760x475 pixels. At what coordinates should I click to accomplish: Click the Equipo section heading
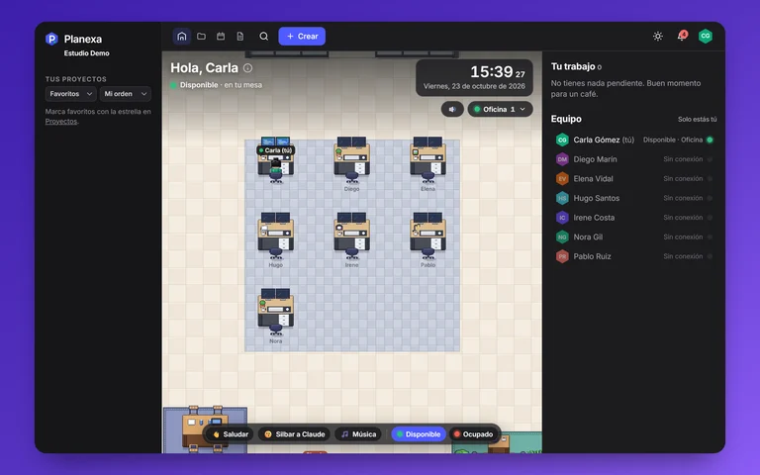coord(566,119)
